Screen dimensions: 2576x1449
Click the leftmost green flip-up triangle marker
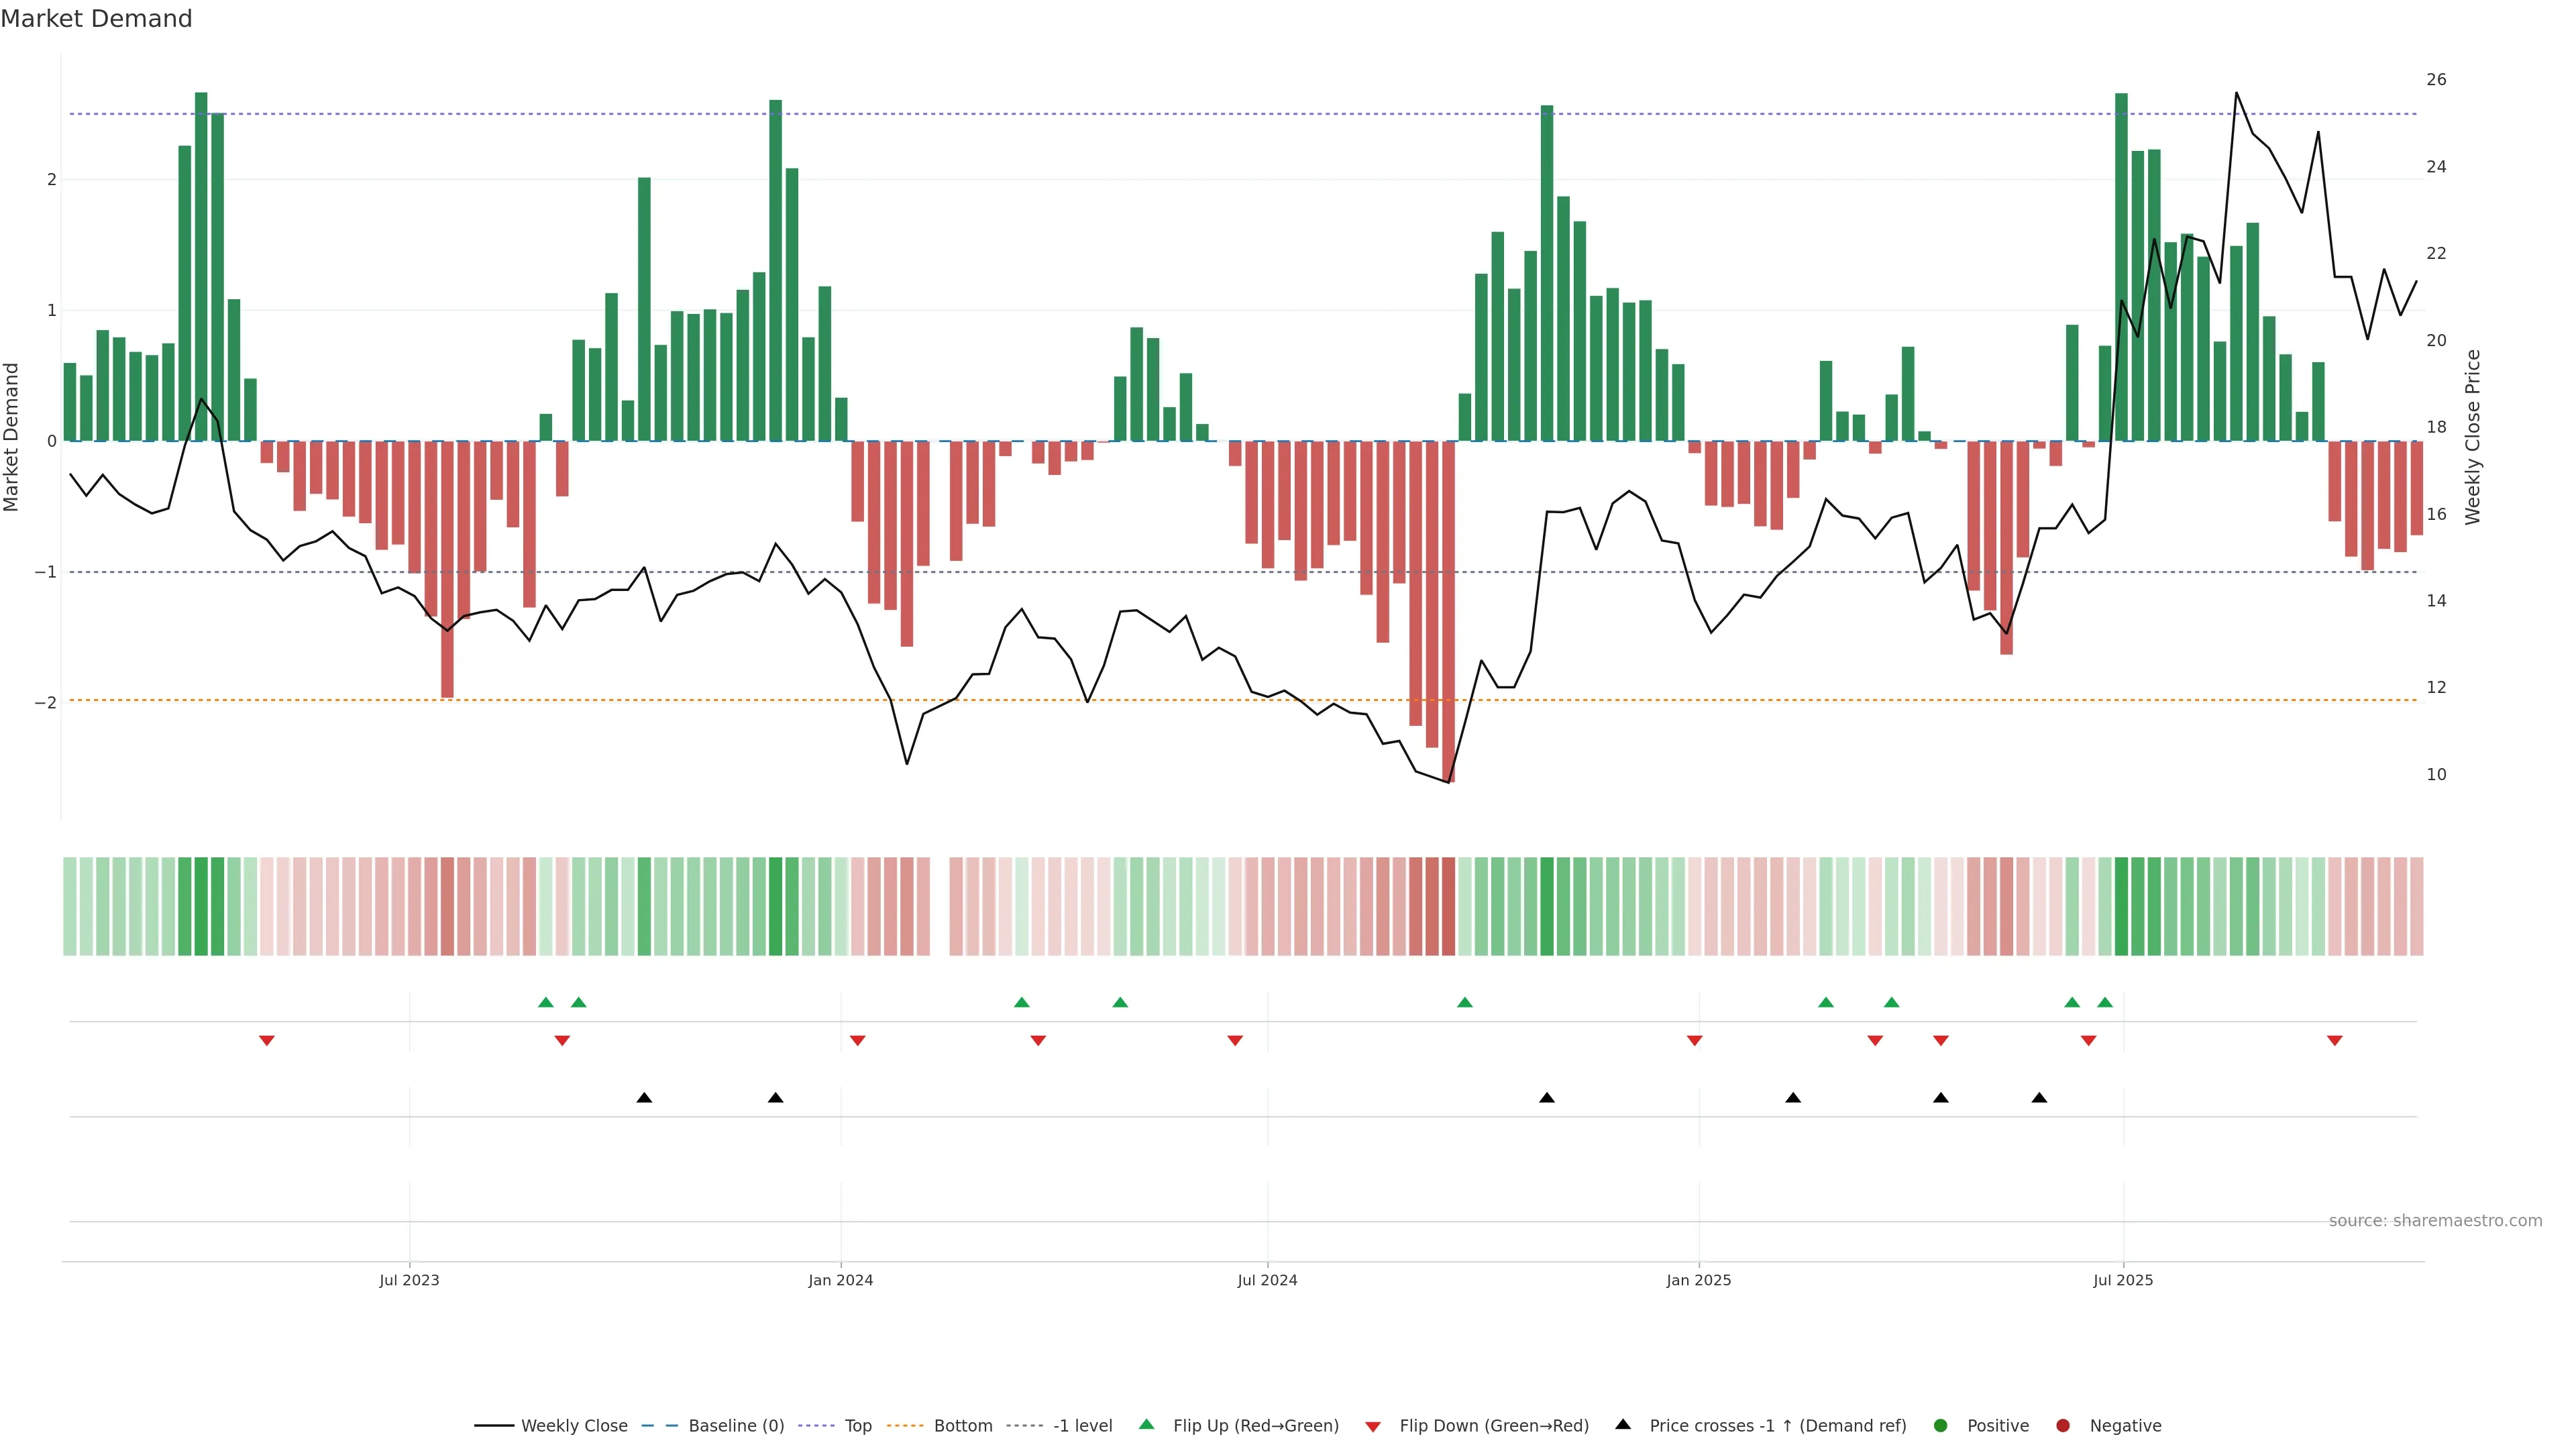coord(546,1002)
